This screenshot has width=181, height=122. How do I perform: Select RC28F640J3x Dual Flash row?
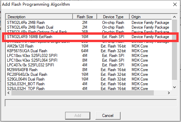coord(89,74)
